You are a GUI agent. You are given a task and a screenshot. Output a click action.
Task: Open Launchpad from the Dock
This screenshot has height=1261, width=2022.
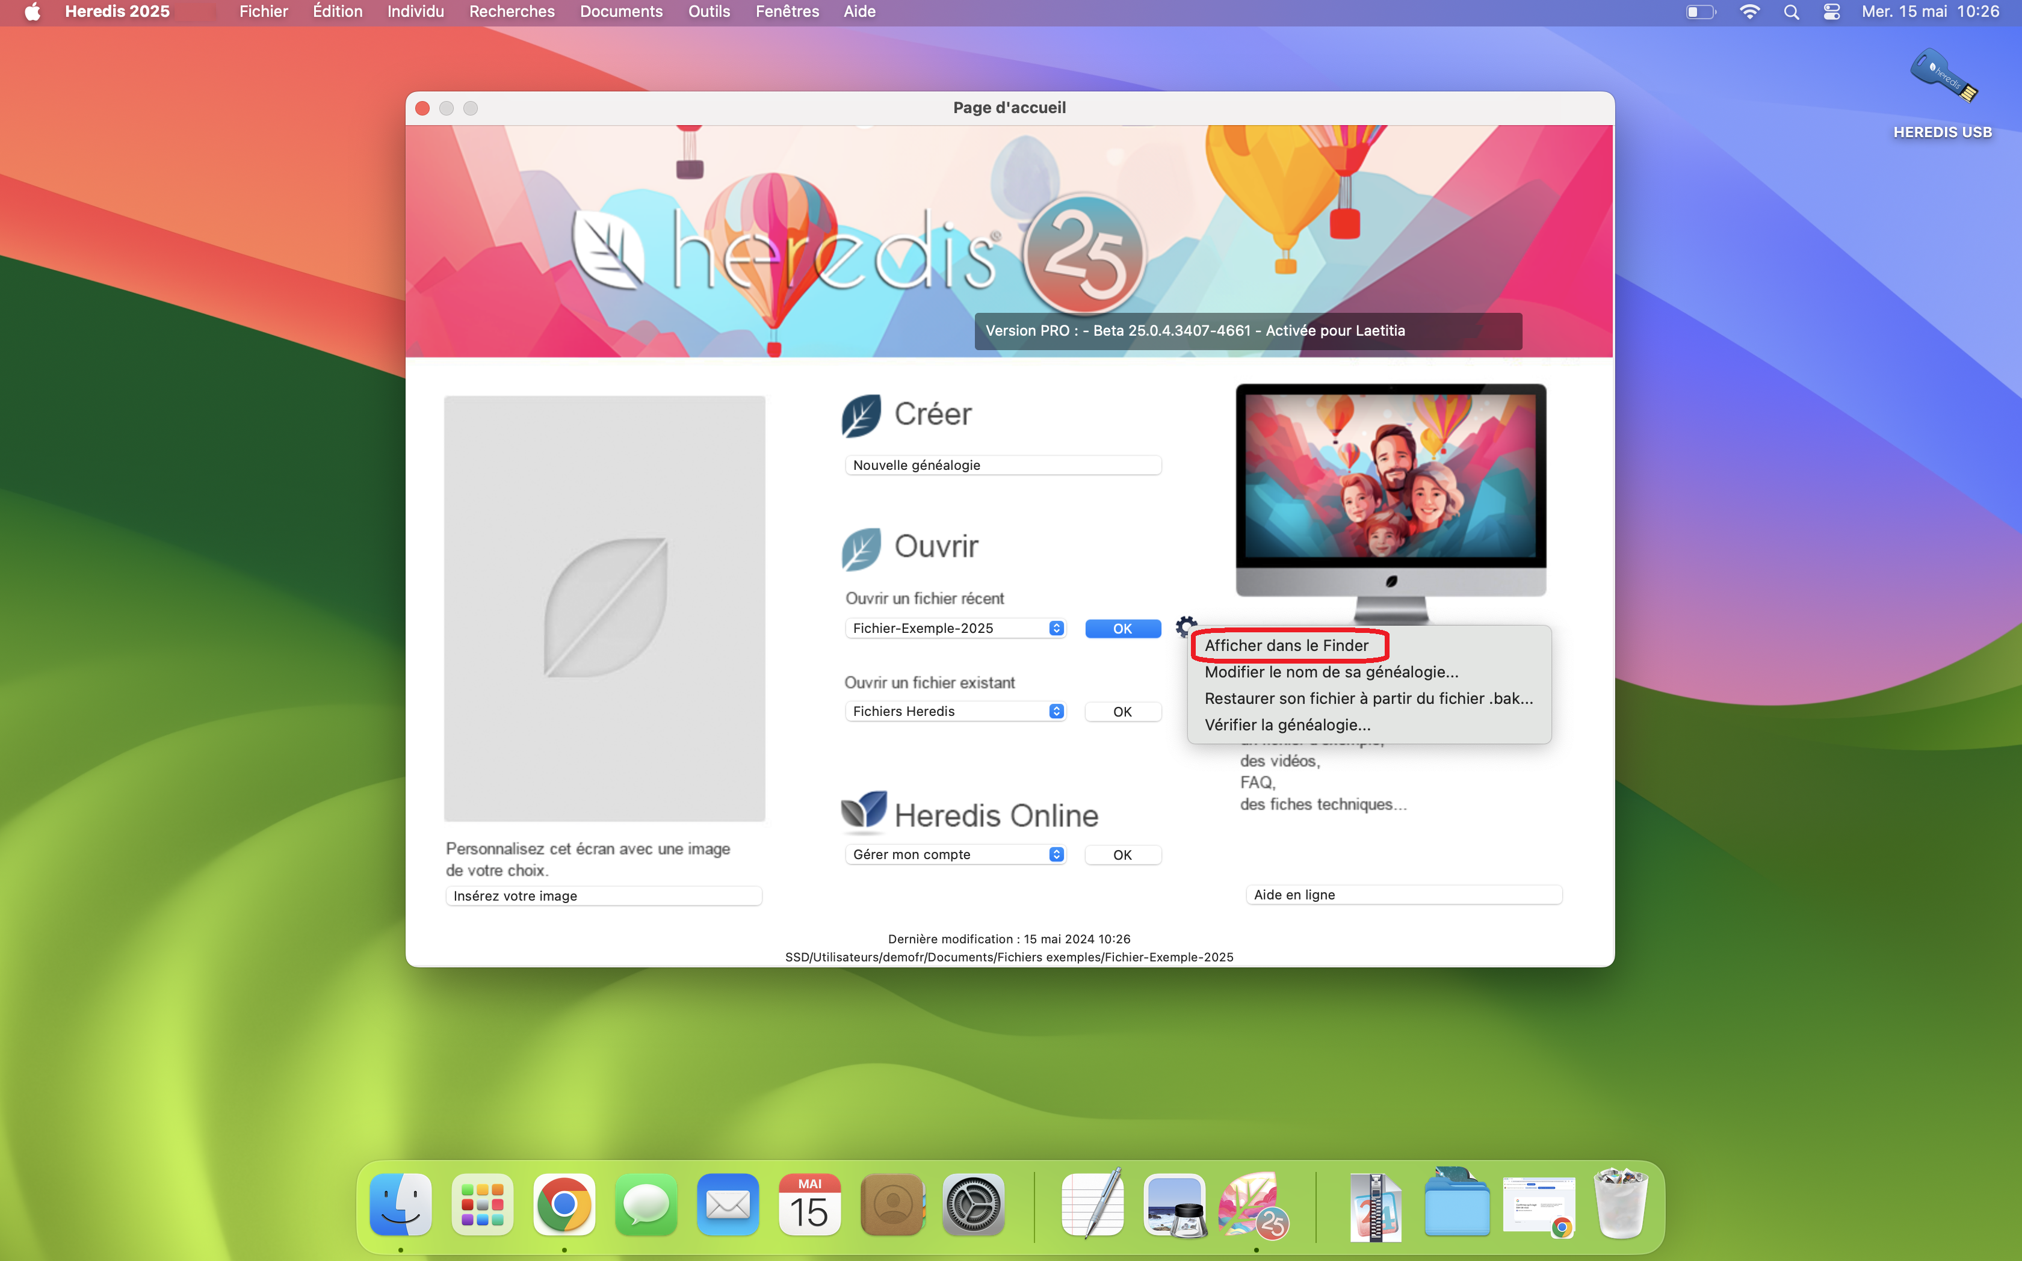pyautogui.click(x=481, y=1204)
